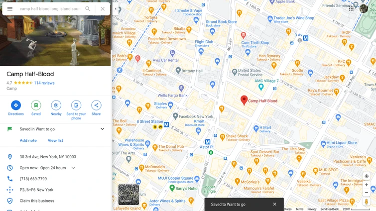Open the 114 reviews link
Viewport: 376px width, 211px height.
pyautogui.click(x=44, y=83)
